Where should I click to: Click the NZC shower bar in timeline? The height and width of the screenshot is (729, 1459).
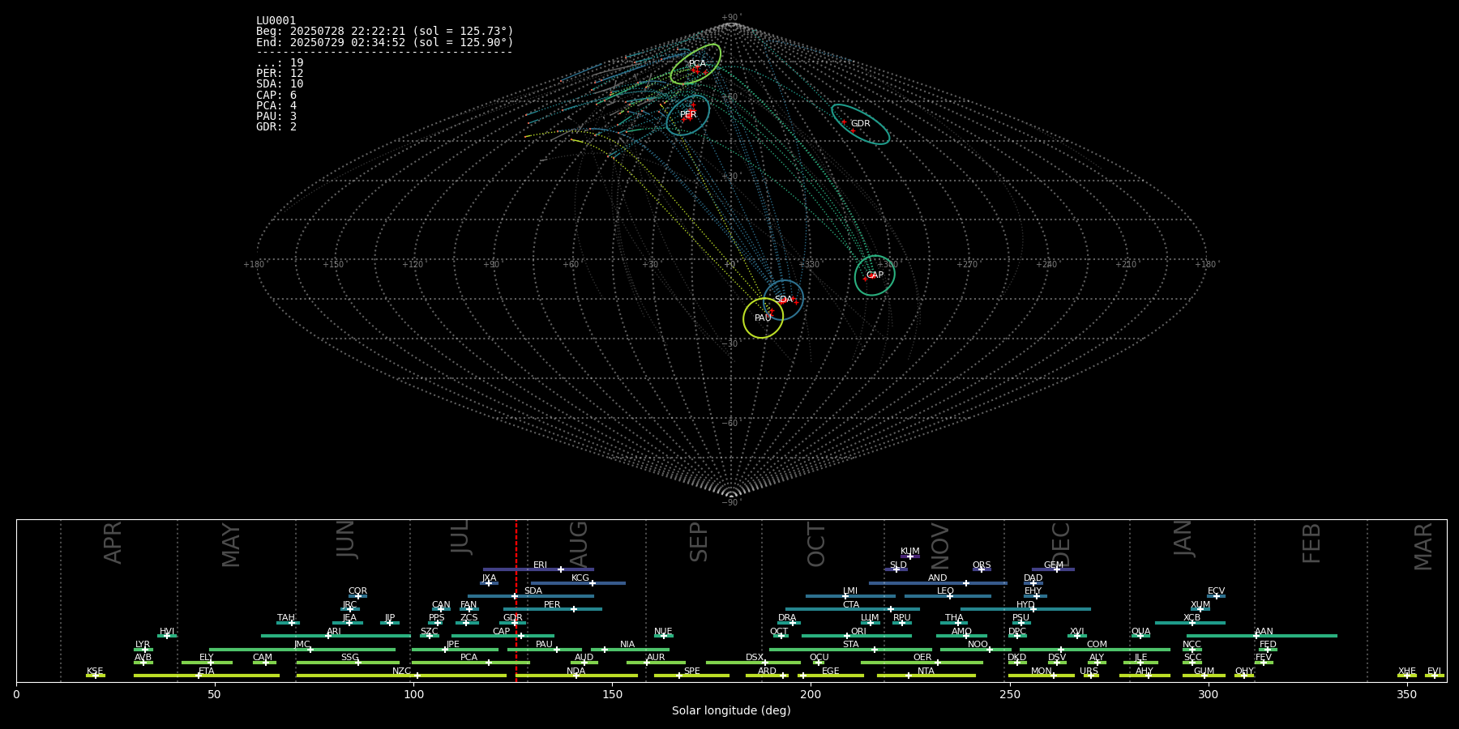click(x=401, y=676)
